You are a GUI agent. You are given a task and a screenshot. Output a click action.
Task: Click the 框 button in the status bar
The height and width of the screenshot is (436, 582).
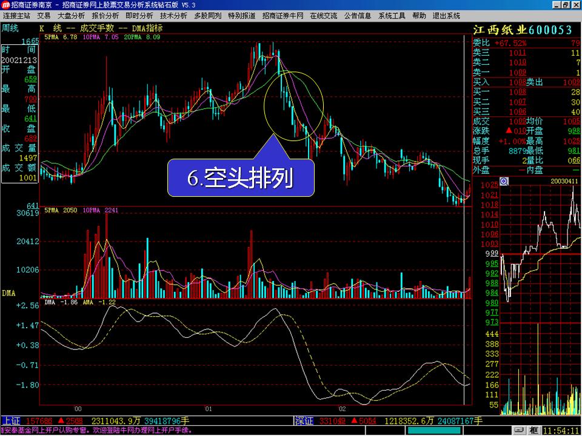click(x=535, y=430)
